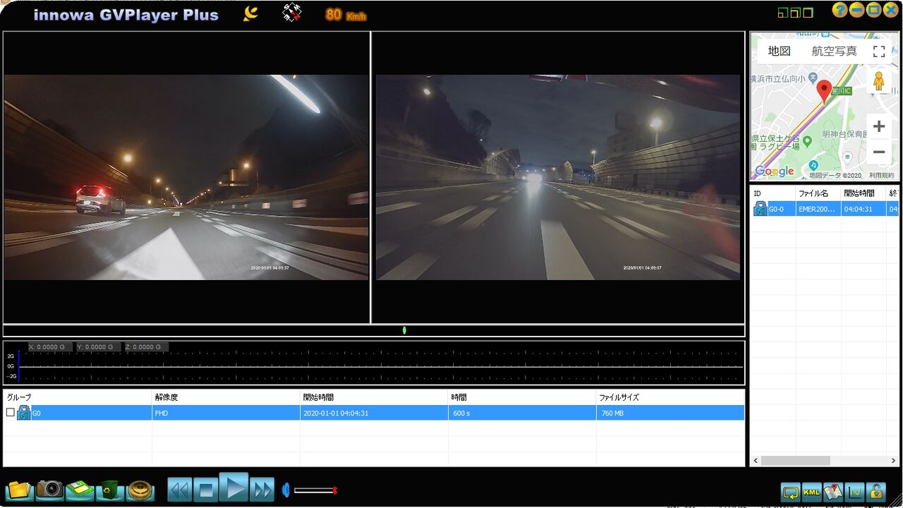Click the G-sensor graph timeline
The width and height of the screenshot is (903, 508).
click(x=374, y=363)
